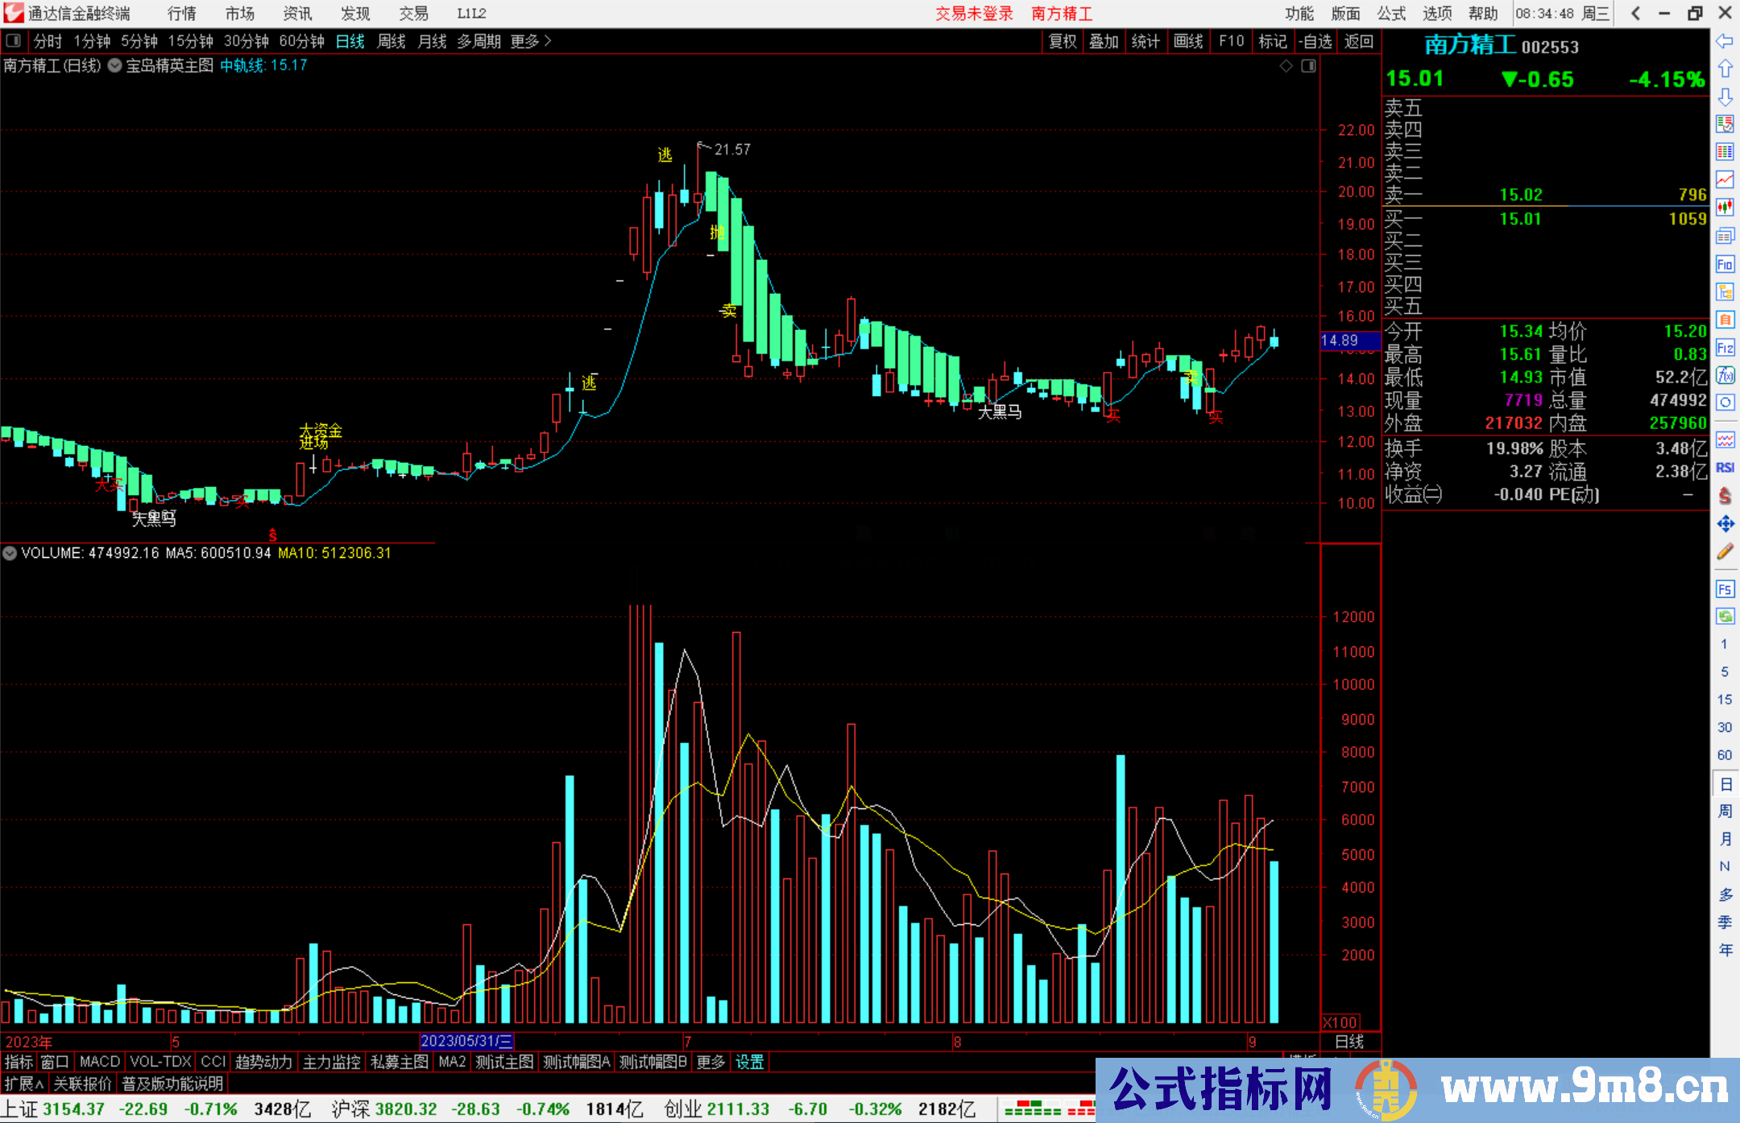
Task: Click the red line trend chart icon
Action: tap(1725, 179)
